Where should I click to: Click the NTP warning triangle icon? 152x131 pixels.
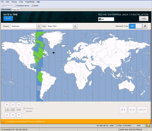[x=3, y=122]
